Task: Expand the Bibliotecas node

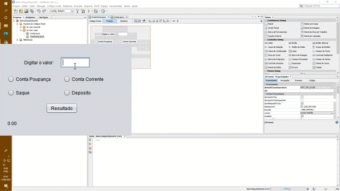Action: (x=17, y=40)
